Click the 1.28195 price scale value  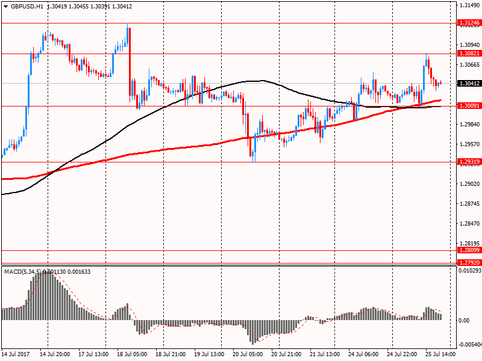point(470,244)
